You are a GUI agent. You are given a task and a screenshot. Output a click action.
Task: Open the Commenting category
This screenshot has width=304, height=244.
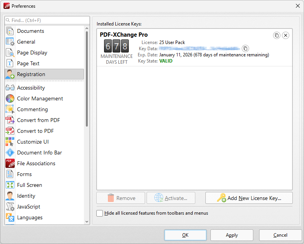44,109
